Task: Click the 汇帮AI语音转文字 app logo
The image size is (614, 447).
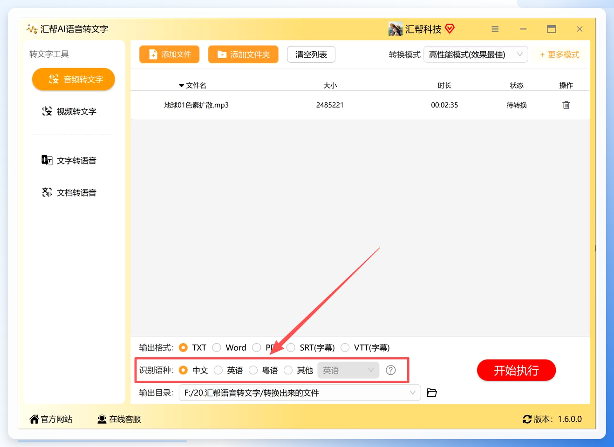Action: (32, 29)
